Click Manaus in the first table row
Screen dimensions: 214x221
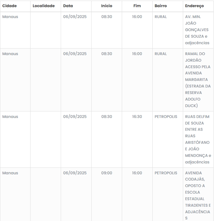click(10, 17)
